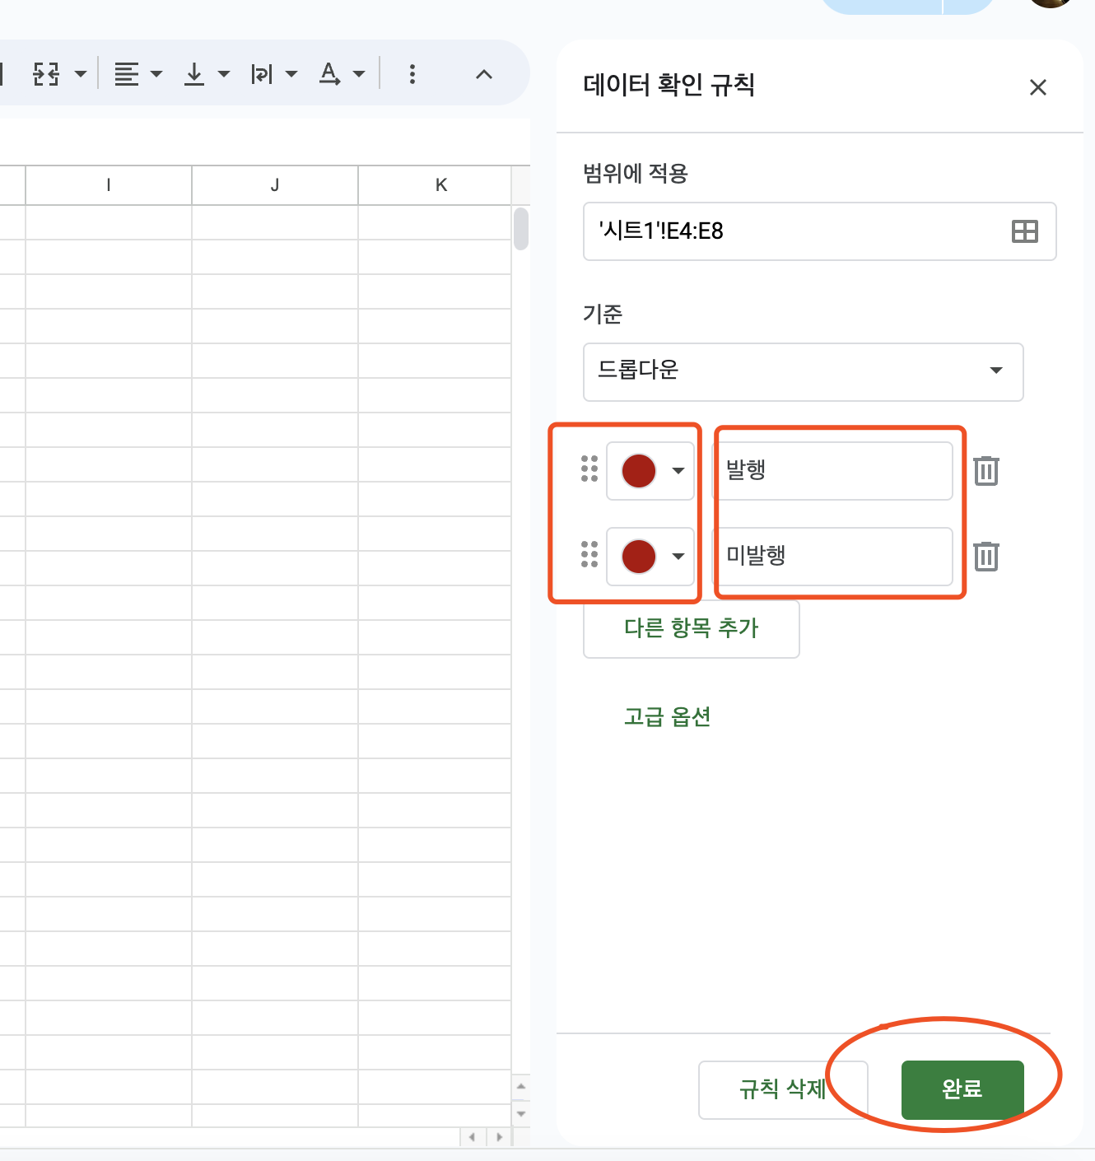Delete the 발행 item with trash icon

(985, 471)
